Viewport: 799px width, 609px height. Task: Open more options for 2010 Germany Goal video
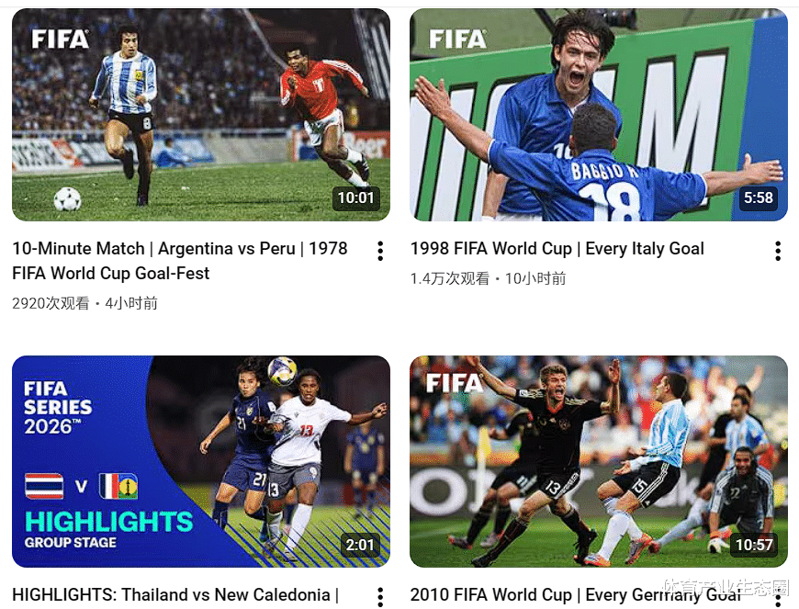pyautogui.click(x=778, y=598)
